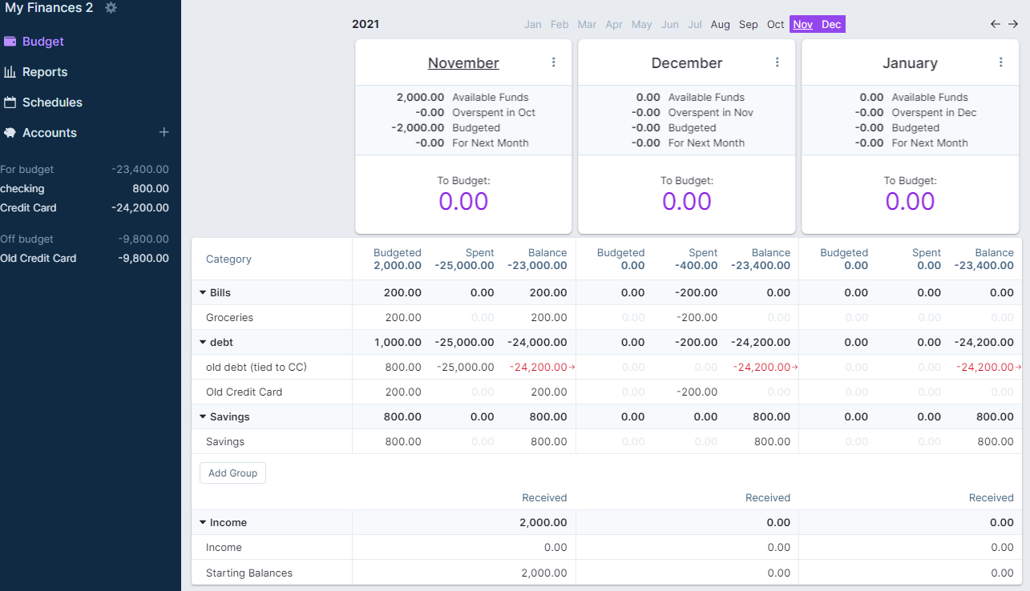Select Aug in the month picker
This screenshot has height=591, width=1030.
click(x=721, y=25)
